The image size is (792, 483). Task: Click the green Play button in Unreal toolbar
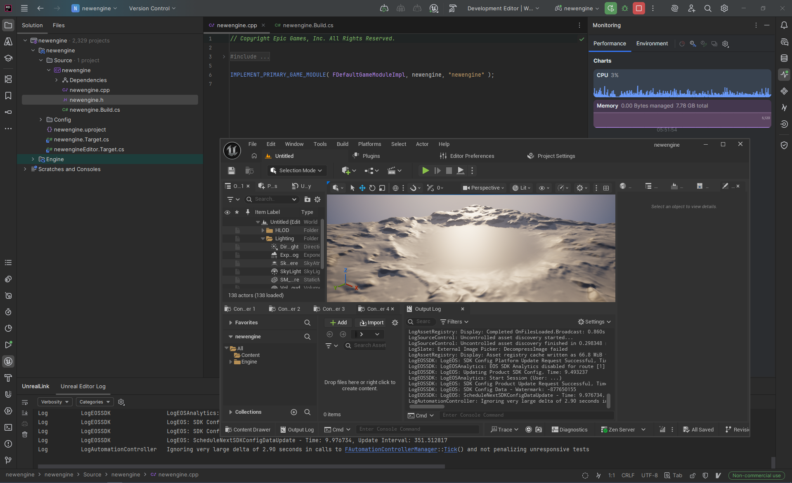coord(425,171)
